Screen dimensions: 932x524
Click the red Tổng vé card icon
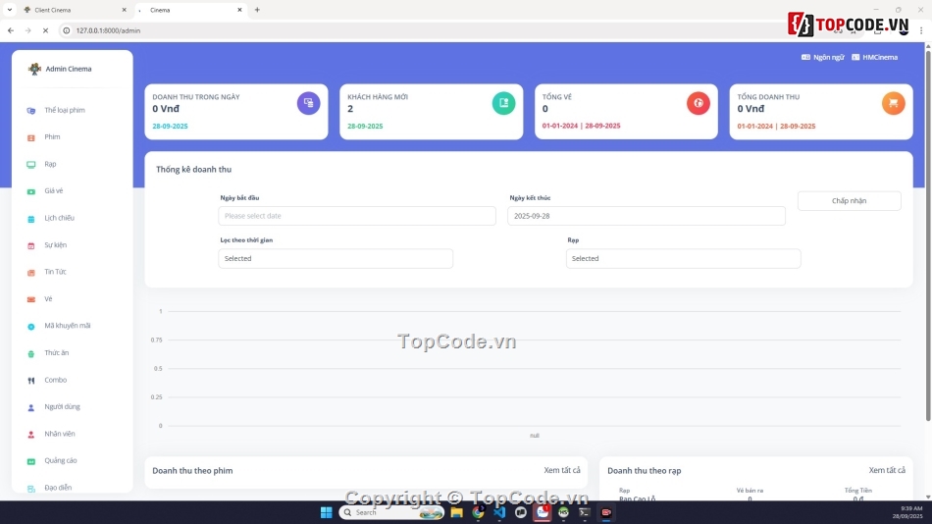coord(698,103)
